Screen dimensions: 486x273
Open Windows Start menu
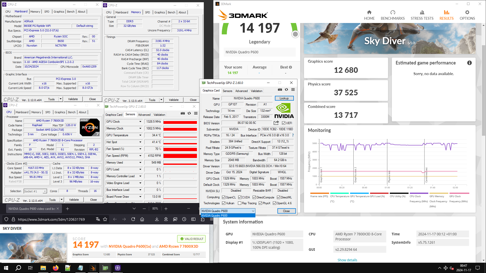pos(6,268)
